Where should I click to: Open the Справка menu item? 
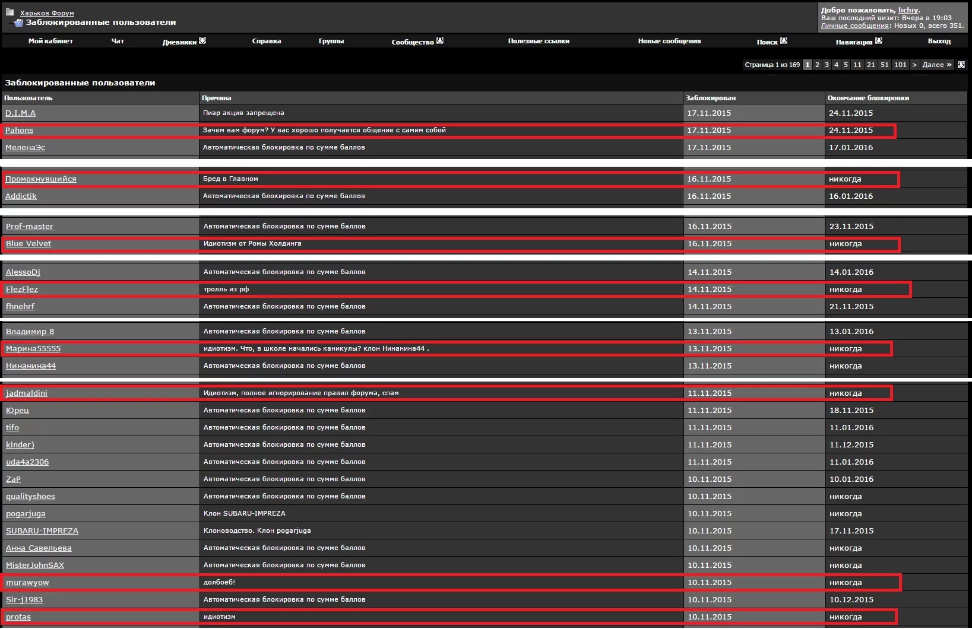[x=267, y=41]
